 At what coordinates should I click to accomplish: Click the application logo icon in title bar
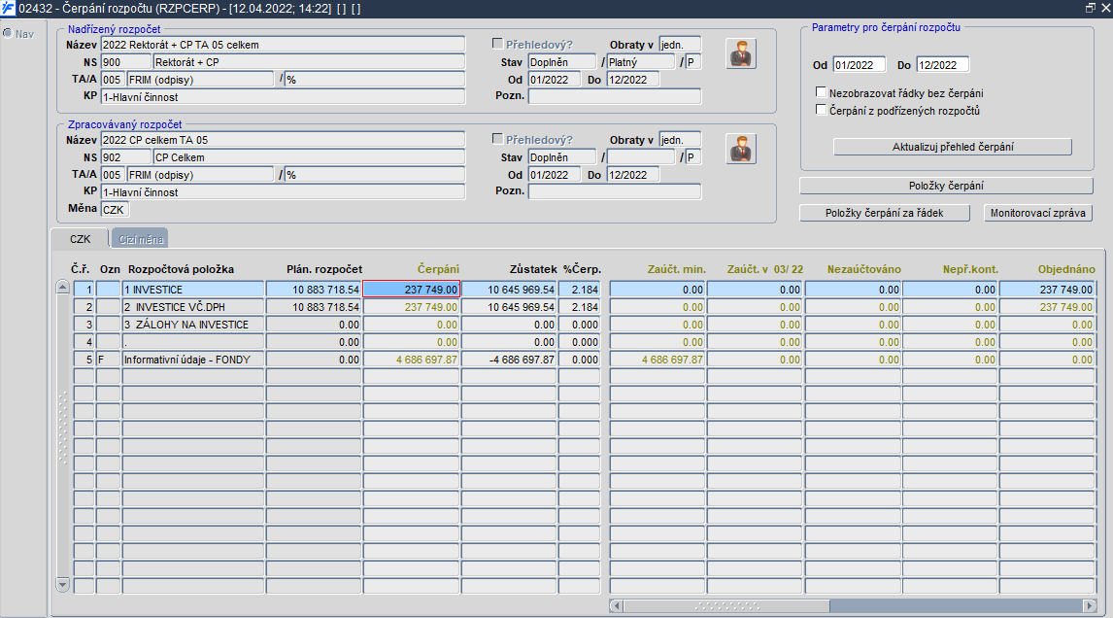click(x=8, y=9)
